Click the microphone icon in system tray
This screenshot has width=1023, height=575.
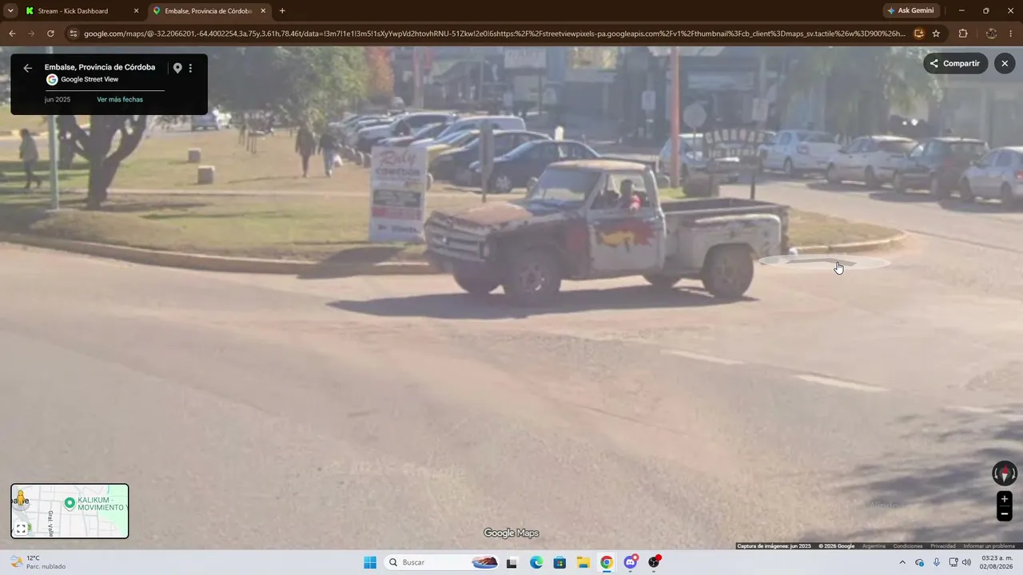[x=936, y=562]
